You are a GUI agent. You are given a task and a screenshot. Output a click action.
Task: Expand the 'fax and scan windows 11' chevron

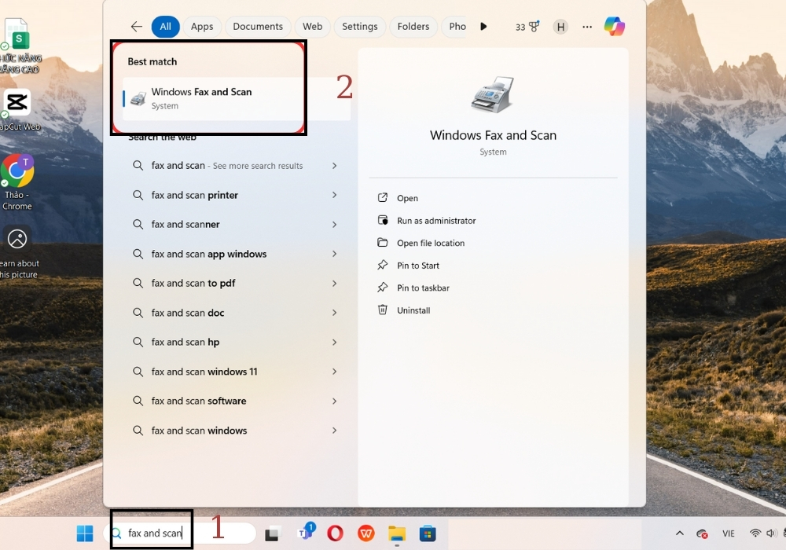point(334,372)
